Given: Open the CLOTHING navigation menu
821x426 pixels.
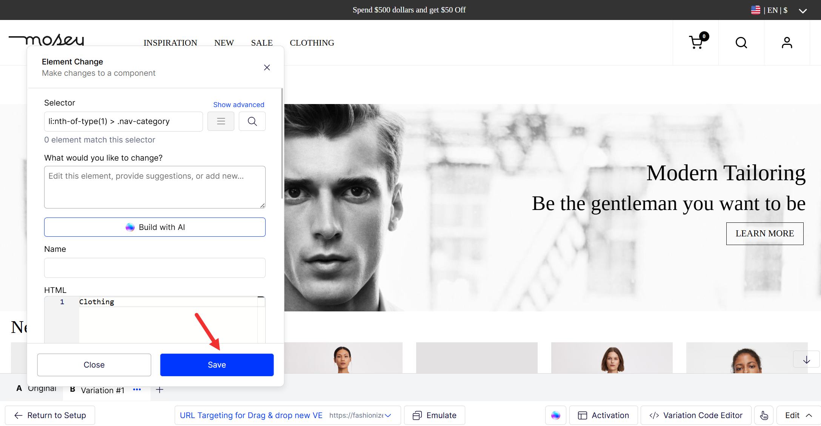Looking at the screenshot, I should [312, 43].
